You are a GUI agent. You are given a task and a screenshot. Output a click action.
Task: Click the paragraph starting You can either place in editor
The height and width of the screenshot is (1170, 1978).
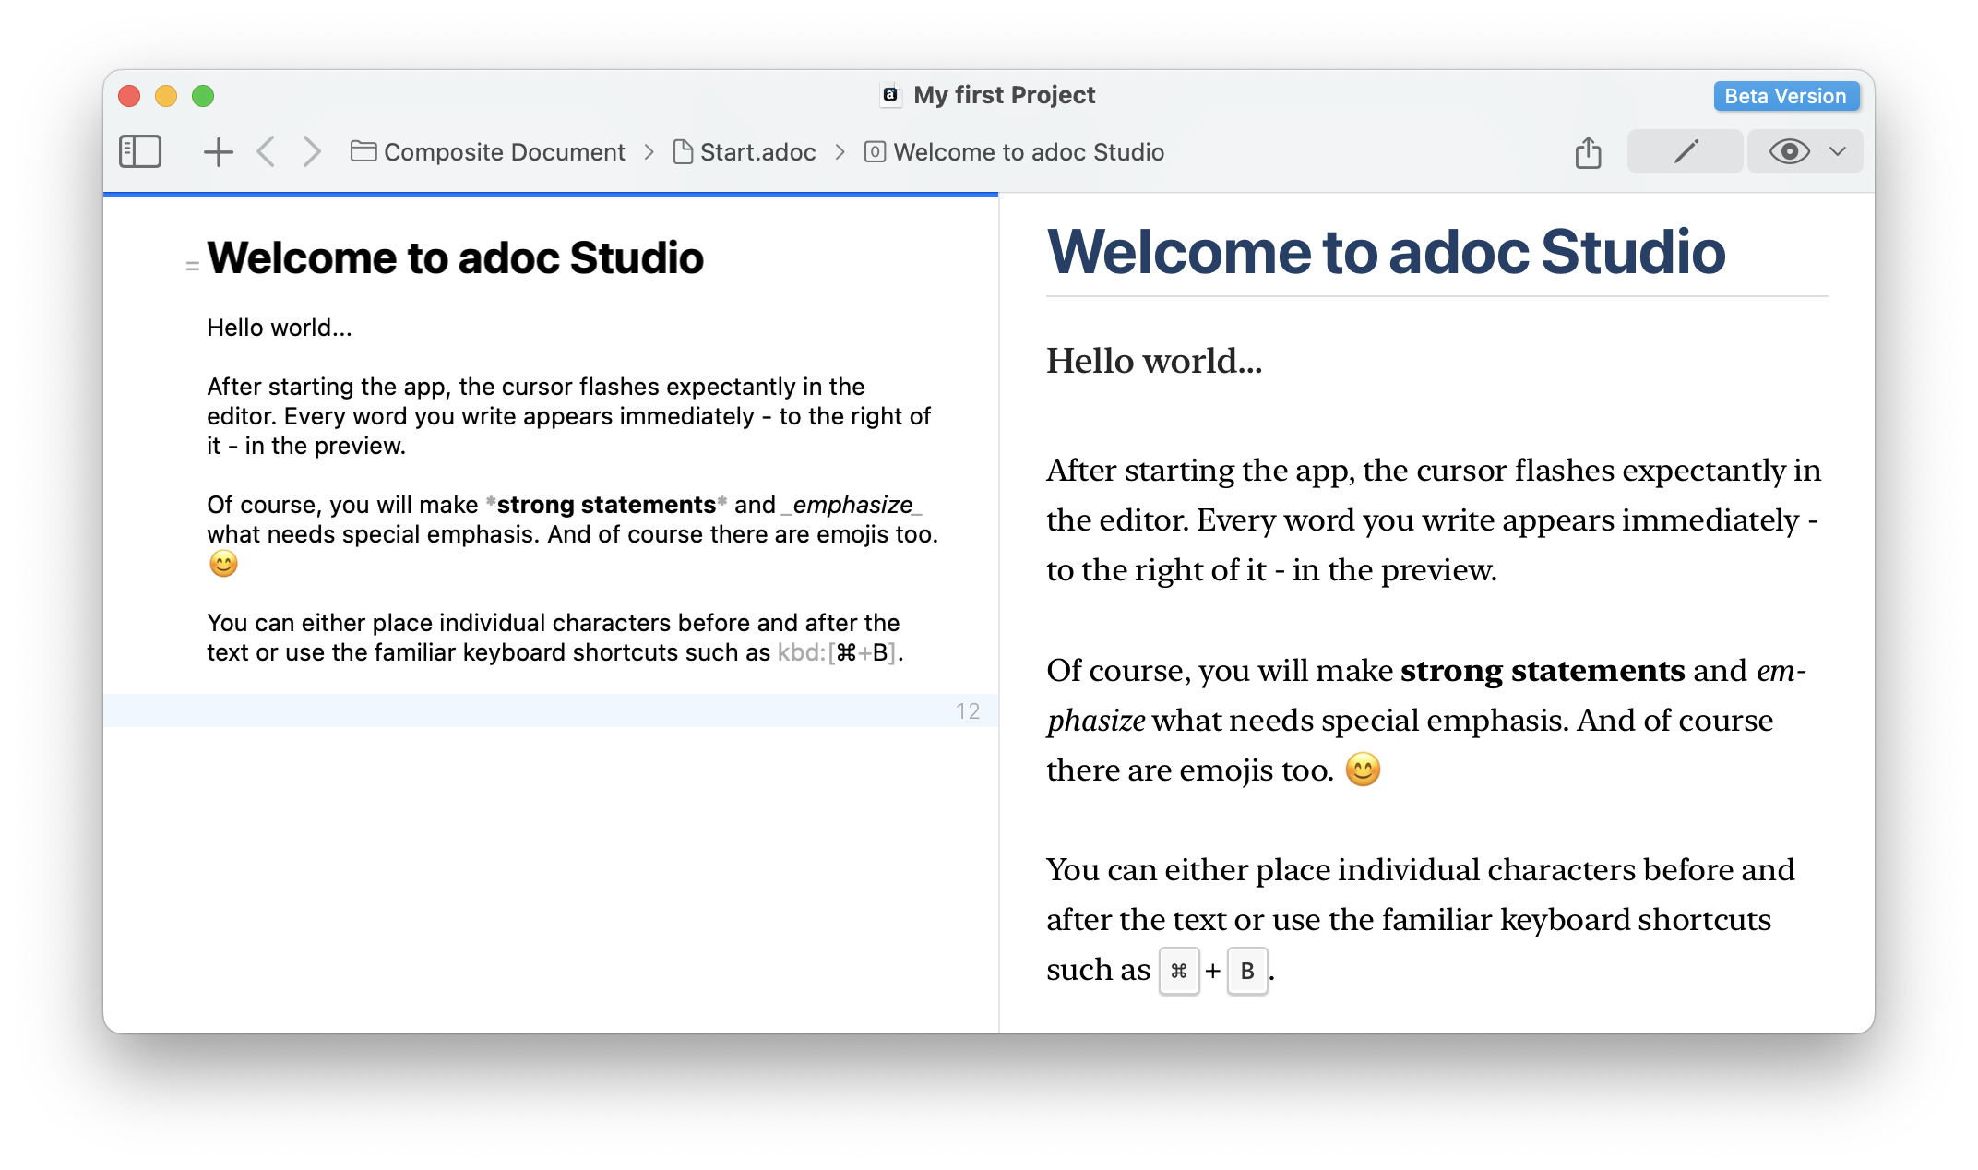(554, 638)
